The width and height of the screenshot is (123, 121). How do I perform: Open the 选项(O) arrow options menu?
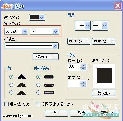(79, 41)
